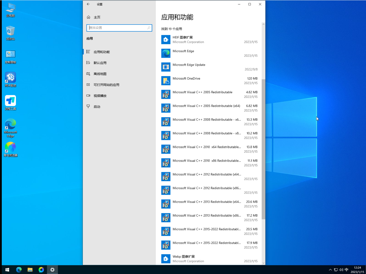The height and width of the screenshot is (274, 366).
Task: Click the Settings gear taskbar icon
Action: point(52,270)
